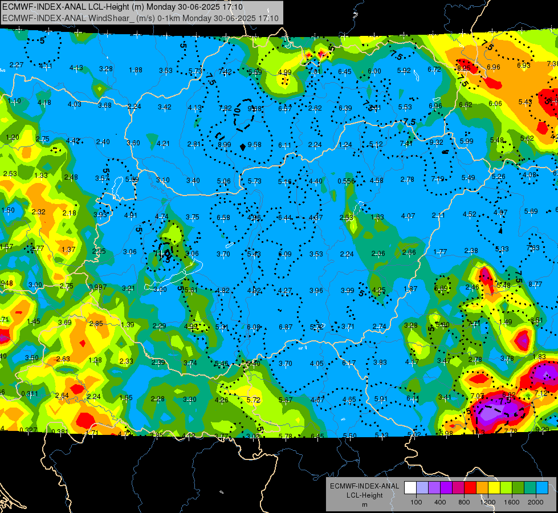
Task: Click the grid value '6.58'
Action: [x=223, y=218]
